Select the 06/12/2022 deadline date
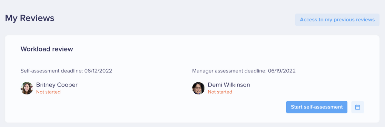The width and height of the screenshot is (385, 127). pyautogui.click(x=98, y=71)
